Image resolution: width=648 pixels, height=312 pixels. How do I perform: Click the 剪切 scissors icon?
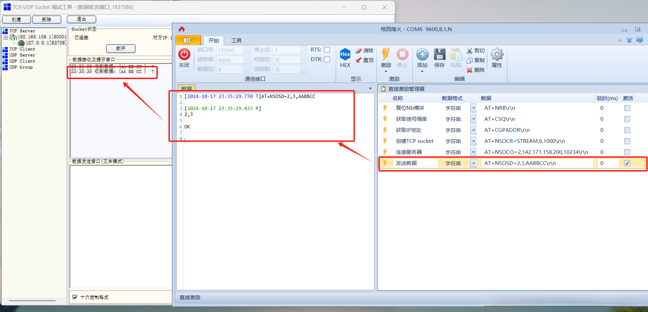[x=470, y=50]
